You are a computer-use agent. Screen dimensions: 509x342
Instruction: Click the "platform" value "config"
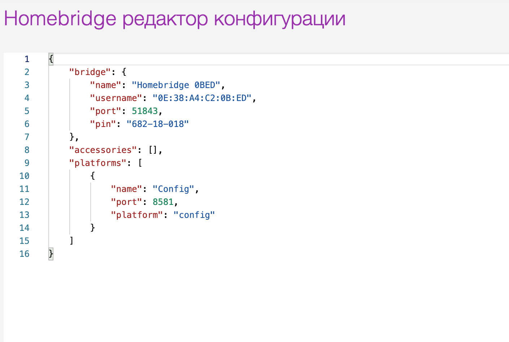[x=194, y=215]
